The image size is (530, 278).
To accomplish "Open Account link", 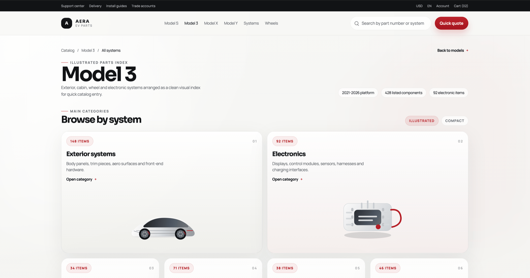I will [x=443, y=6].
